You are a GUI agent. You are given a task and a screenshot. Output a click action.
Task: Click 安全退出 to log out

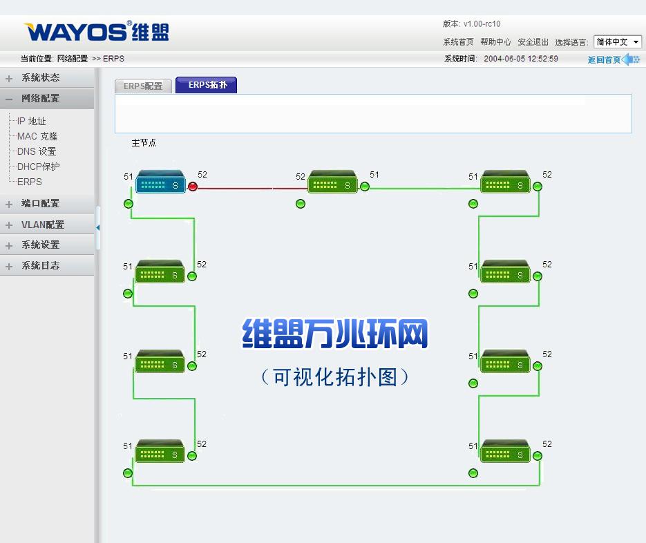[x=533, y=42]
